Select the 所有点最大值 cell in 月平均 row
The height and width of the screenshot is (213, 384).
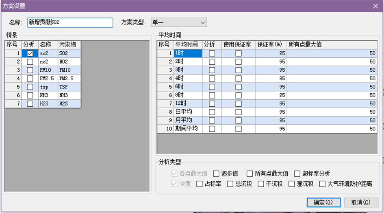(x=332, y=121)
